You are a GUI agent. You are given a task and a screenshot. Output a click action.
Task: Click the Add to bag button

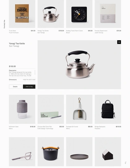(29, 86)
